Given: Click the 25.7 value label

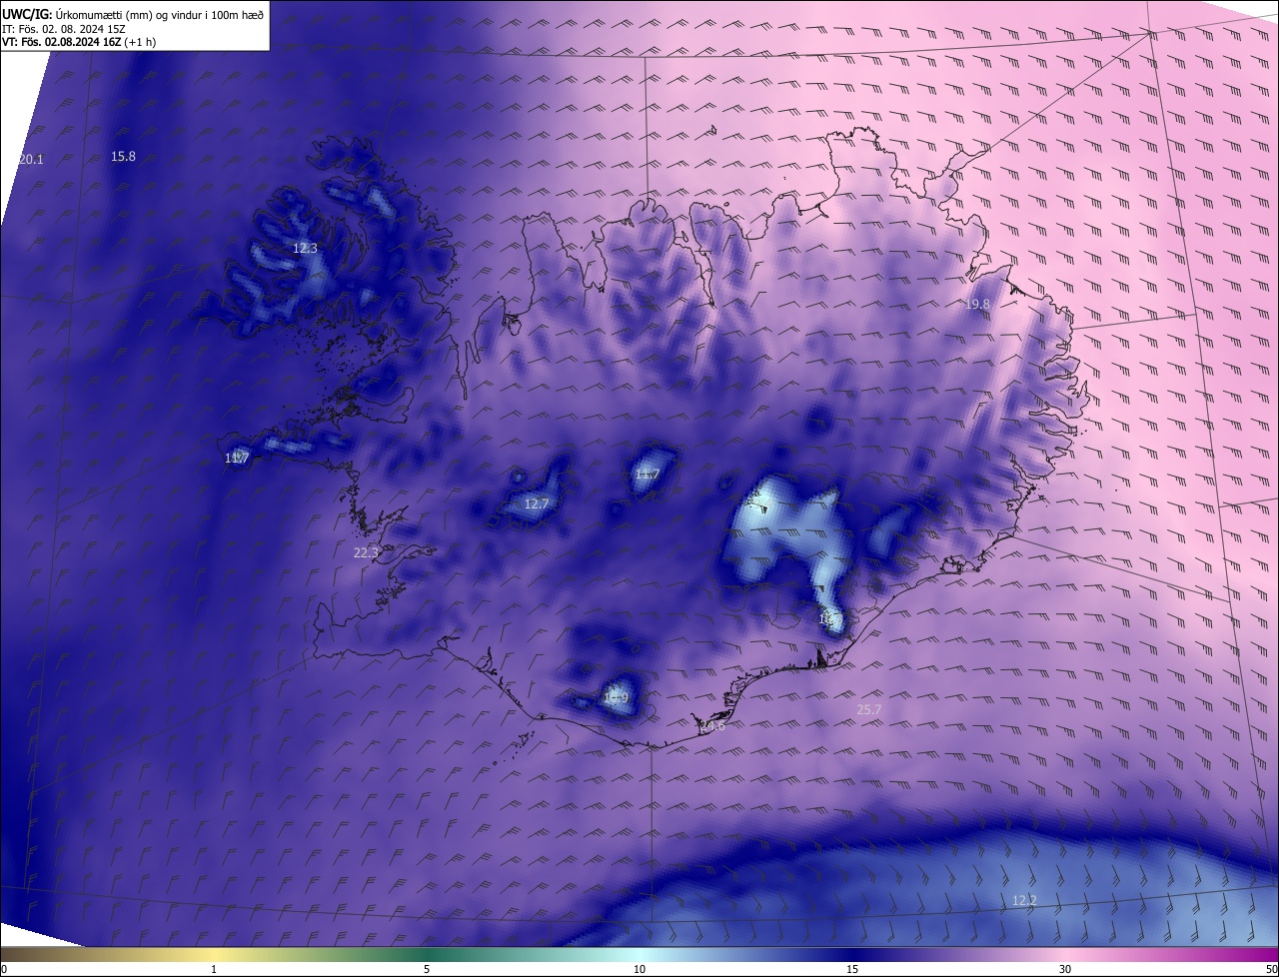Looking at the screenshot, I should [x=869, y=710].
